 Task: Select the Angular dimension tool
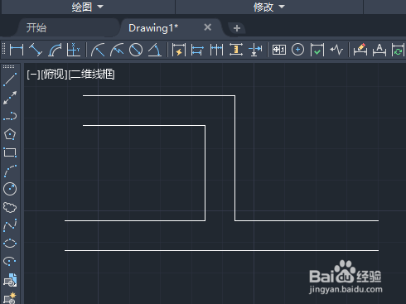click(x=155, y=50)
